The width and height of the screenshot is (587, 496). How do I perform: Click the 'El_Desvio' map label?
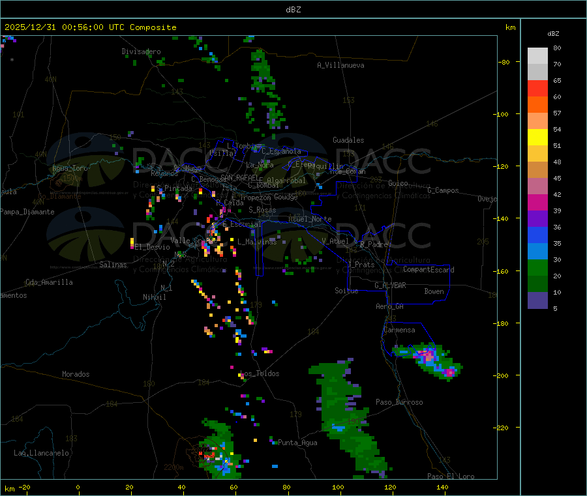(153, 247)
